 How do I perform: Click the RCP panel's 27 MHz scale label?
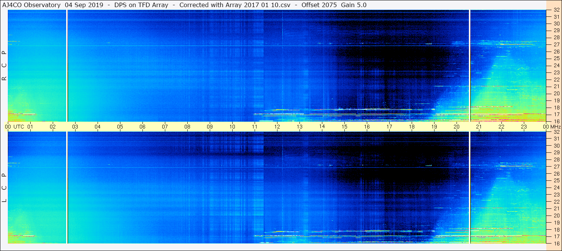556,44
